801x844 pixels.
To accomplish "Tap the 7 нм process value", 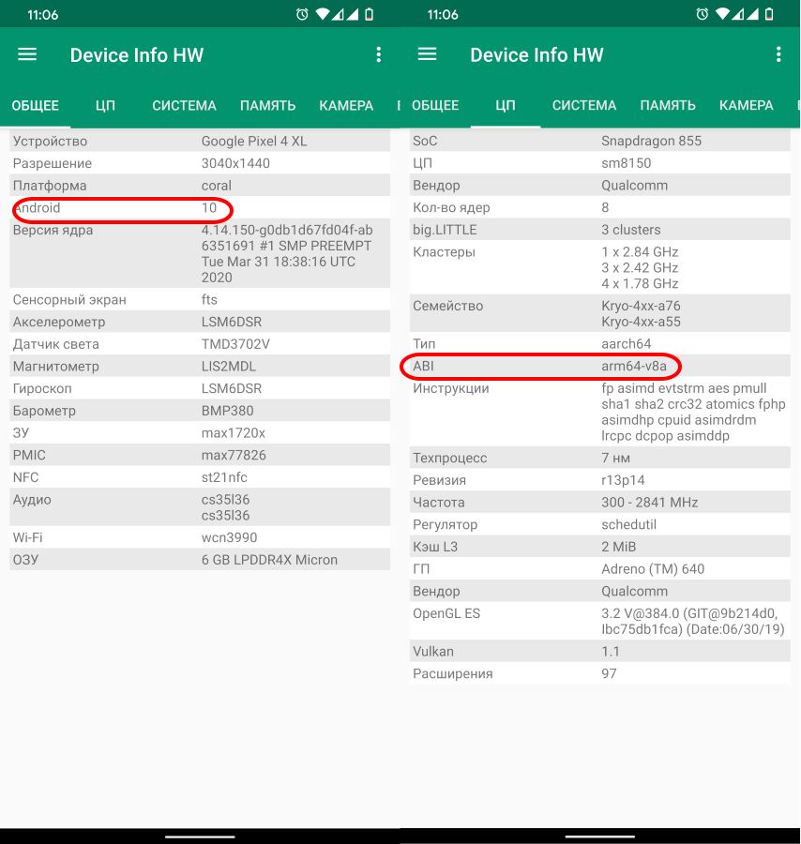I will click(616, 458).
